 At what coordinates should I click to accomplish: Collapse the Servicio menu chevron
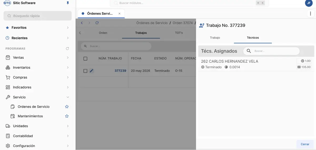(68, 97)
